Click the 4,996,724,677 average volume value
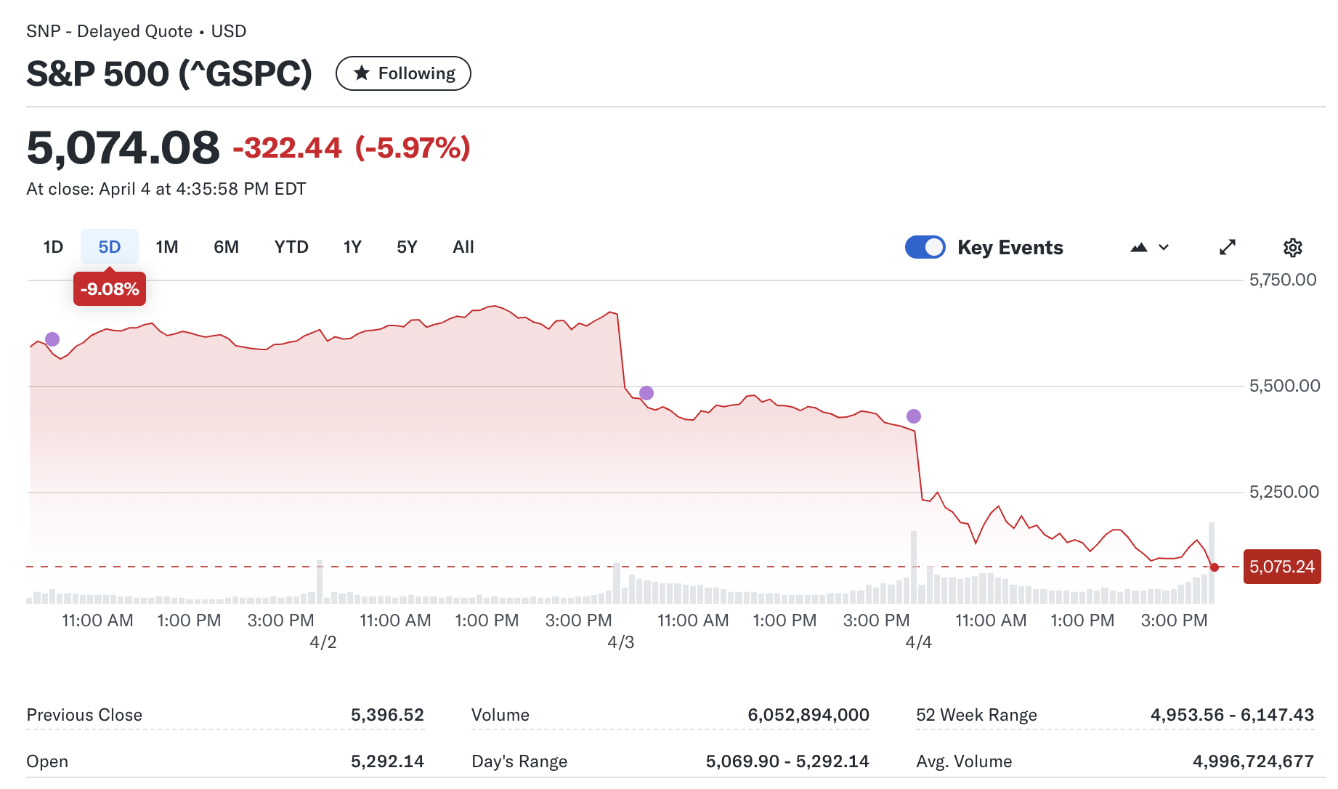 tap(1253, 761)
